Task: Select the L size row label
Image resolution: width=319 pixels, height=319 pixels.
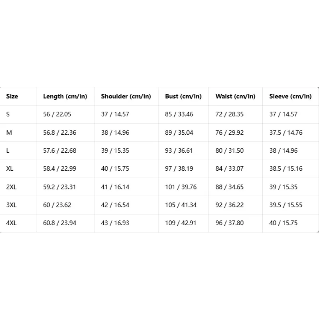Action: [x=8, y=151]
